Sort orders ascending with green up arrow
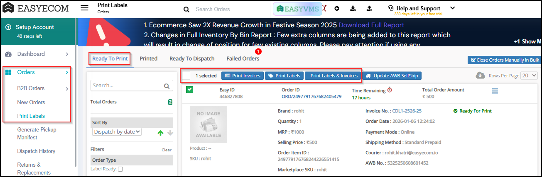542x177 pixels. 160,133
